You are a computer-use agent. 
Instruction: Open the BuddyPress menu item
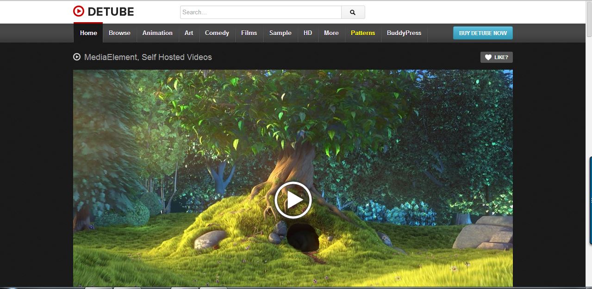click(404, 33)
